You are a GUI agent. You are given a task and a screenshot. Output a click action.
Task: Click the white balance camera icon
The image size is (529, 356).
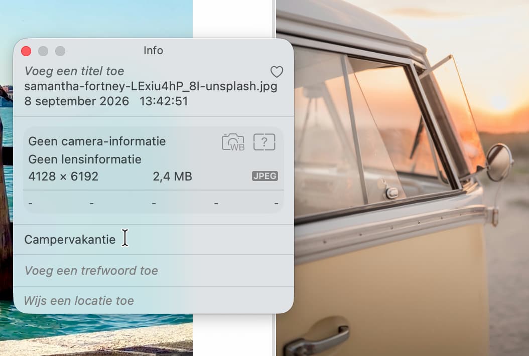(233, 142)
